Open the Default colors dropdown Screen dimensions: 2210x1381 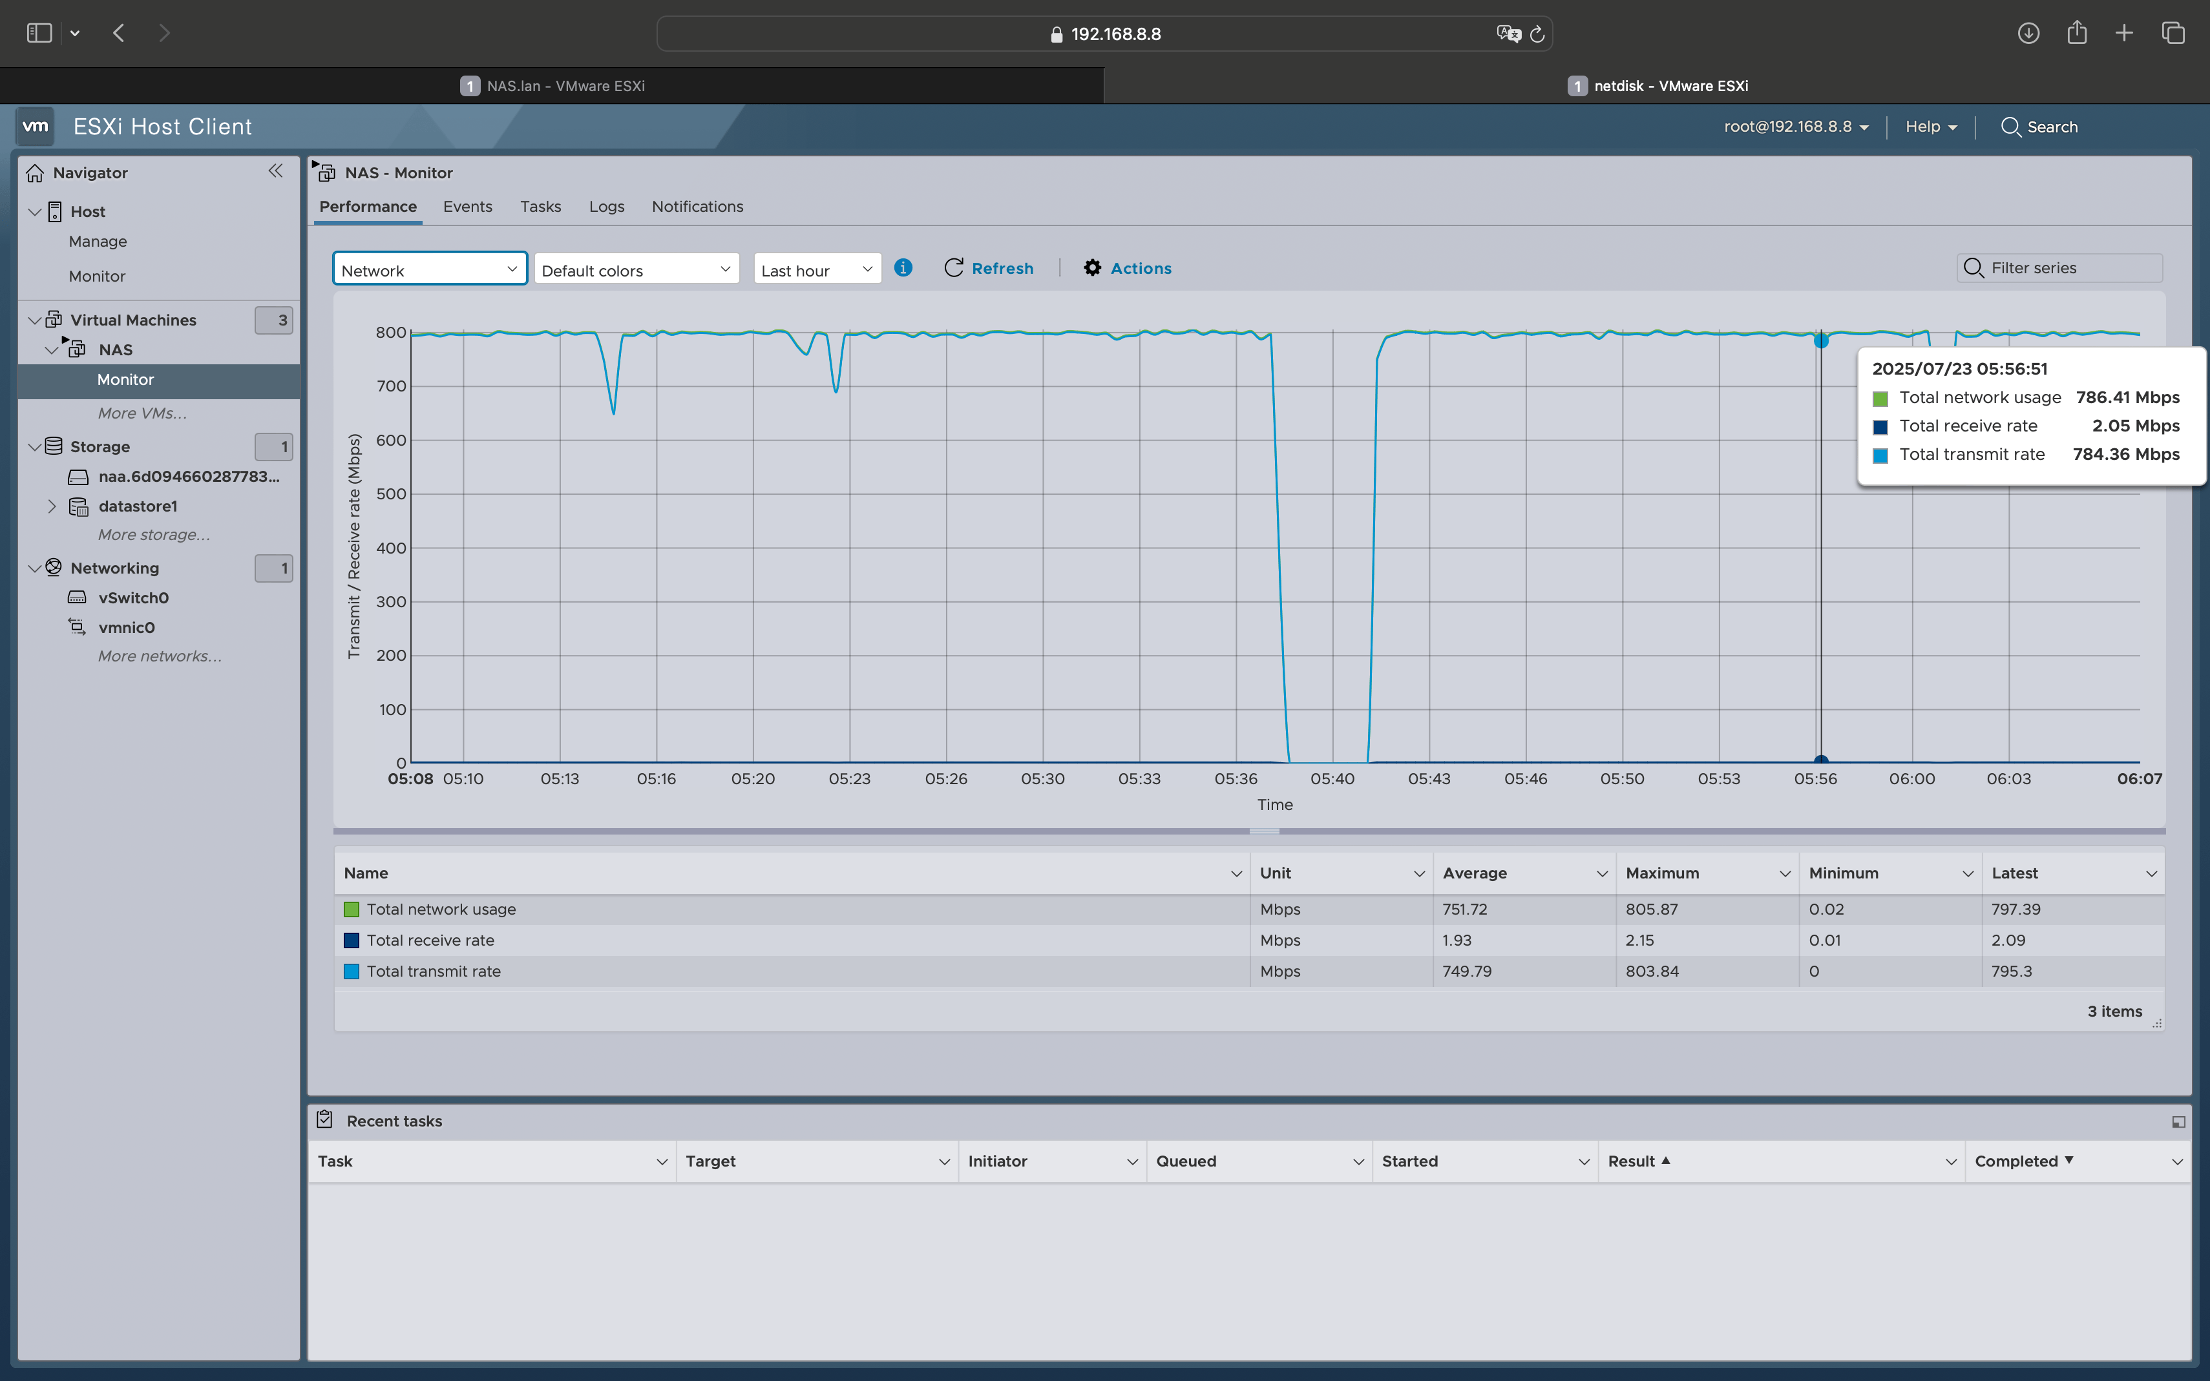tap(636, 269)
